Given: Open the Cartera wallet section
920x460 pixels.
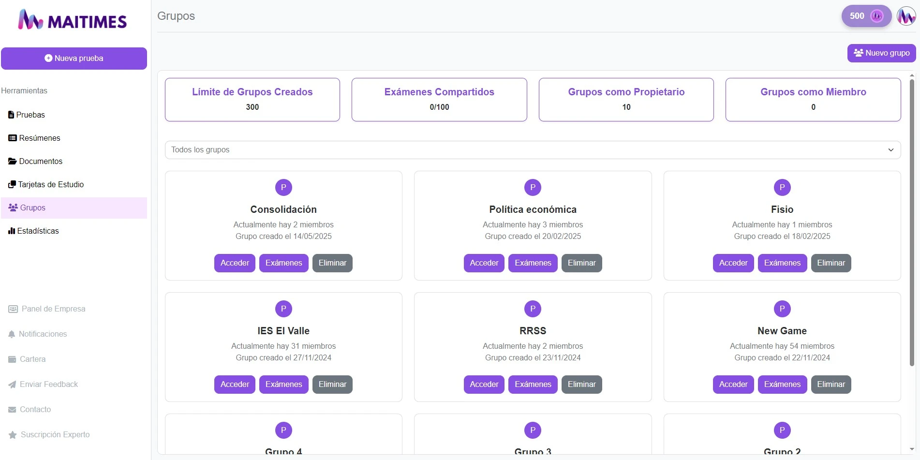Looking at the screenshot, I should [x=32, y=359].
